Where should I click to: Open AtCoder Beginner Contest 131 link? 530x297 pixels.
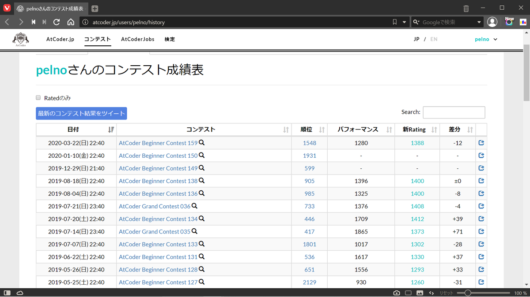pyautogui.click(x=158, y=257)
